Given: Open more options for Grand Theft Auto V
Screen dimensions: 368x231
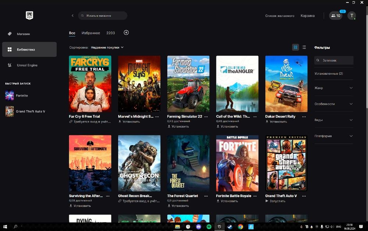Looking at the screenshot, I should tap(304, 196).
